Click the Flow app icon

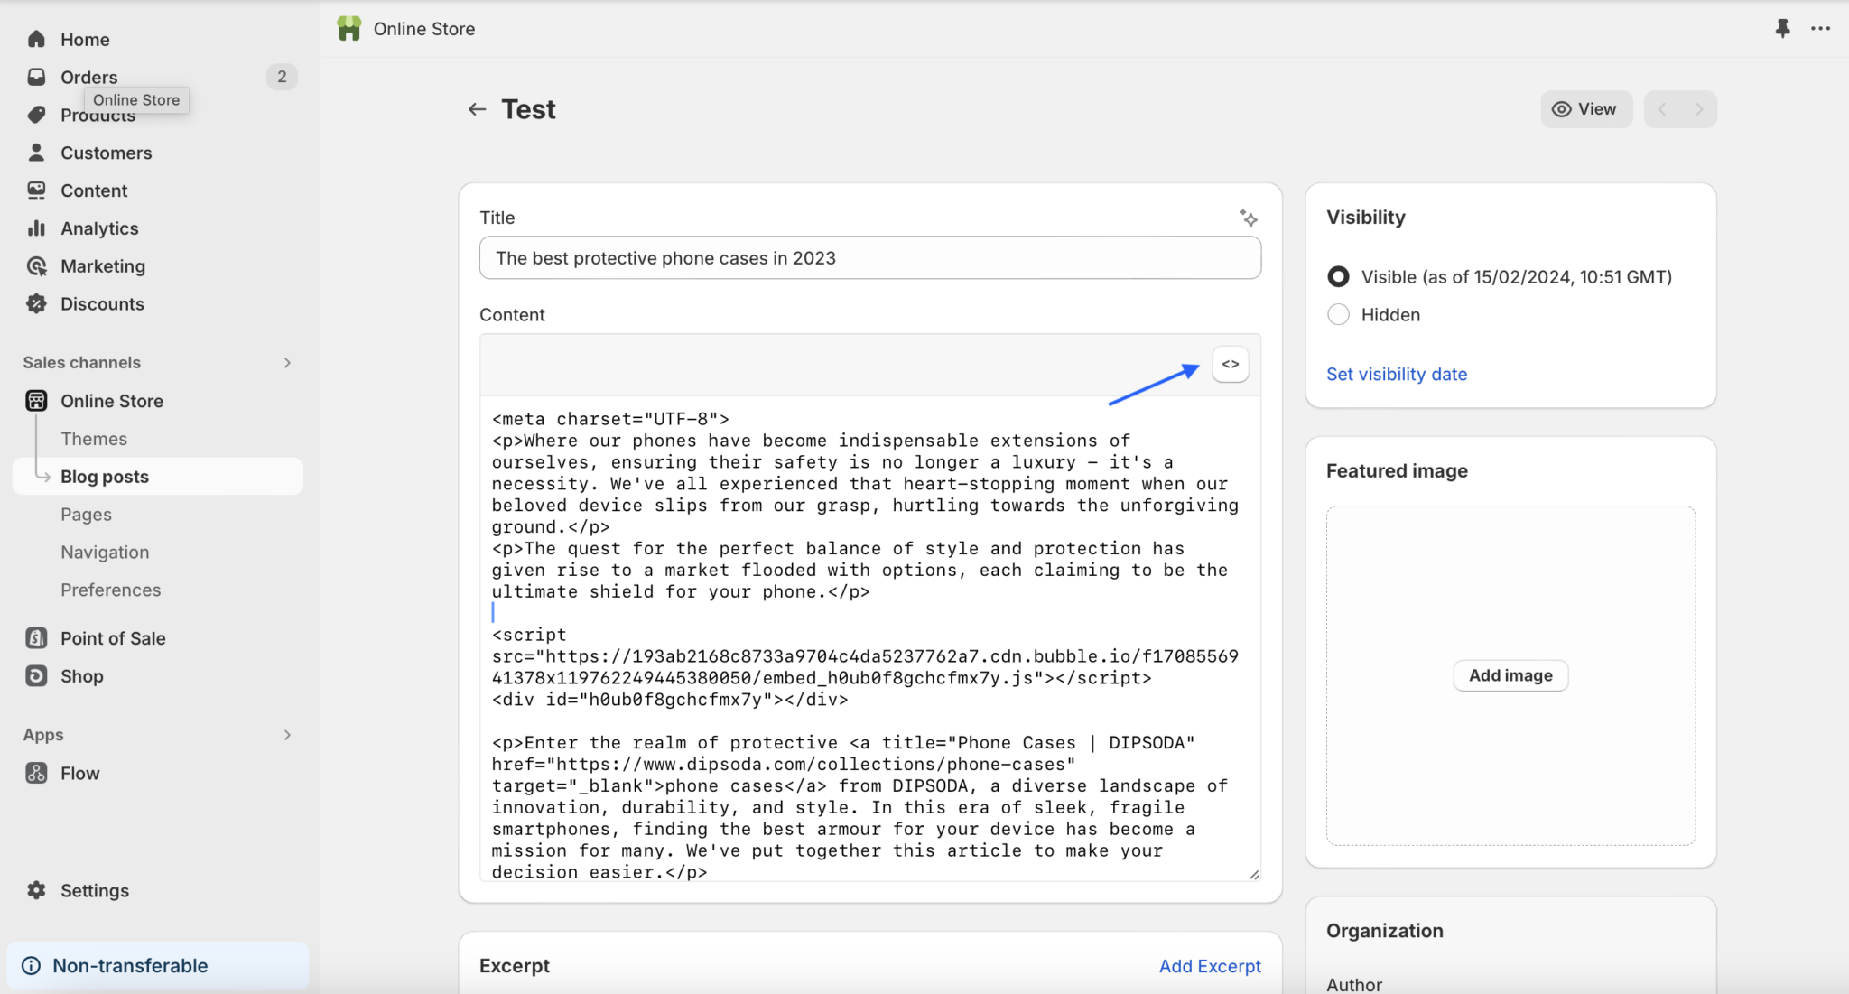pyautogui.click(x=36, y=774)
